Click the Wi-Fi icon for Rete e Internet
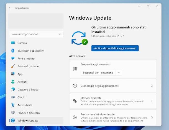Image resolution: width=169 pixels, height=130 pixels. pos(13,59)
